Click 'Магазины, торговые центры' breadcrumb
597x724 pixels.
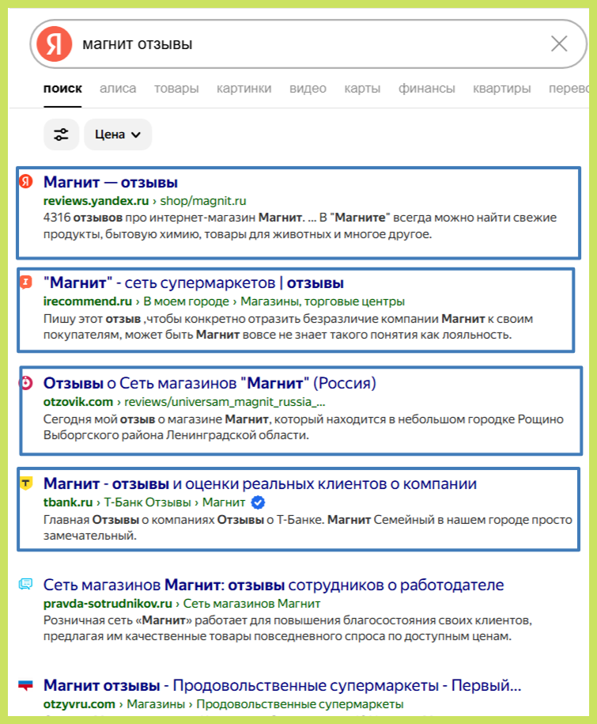[323, 301]
